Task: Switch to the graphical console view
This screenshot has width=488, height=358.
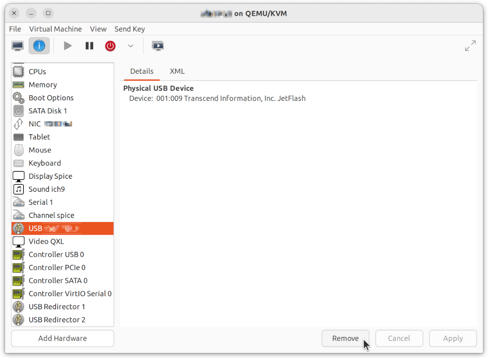Action: [17, 46]
